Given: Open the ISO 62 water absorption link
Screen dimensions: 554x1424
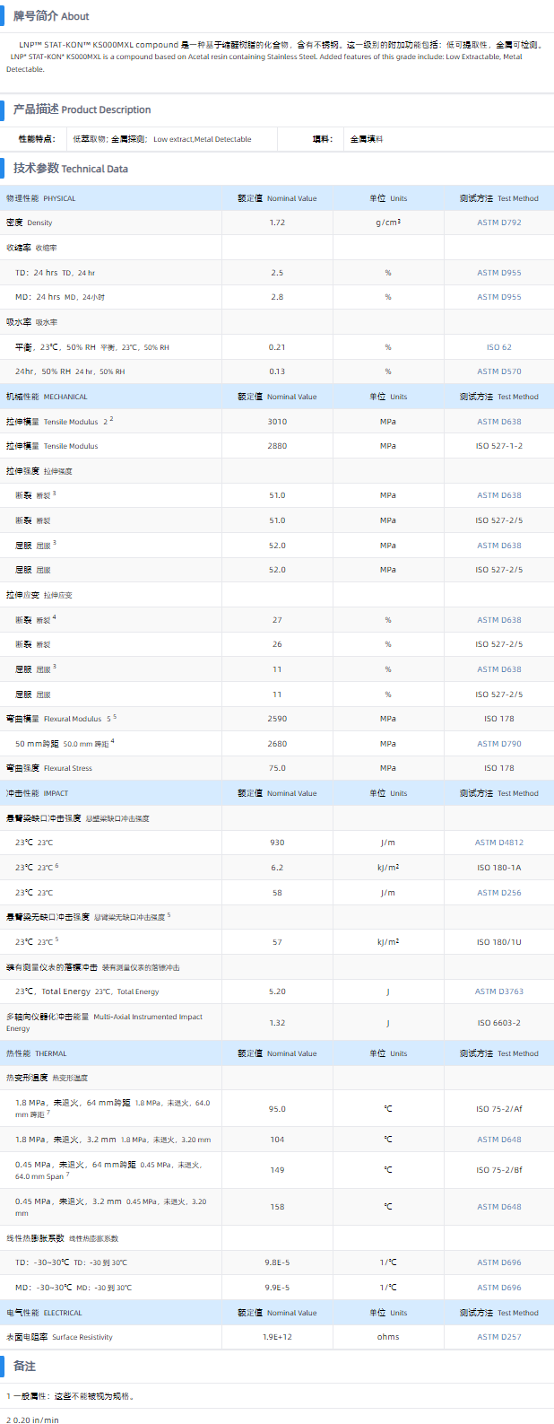Looking at the screenshot, I should point(498,347).
